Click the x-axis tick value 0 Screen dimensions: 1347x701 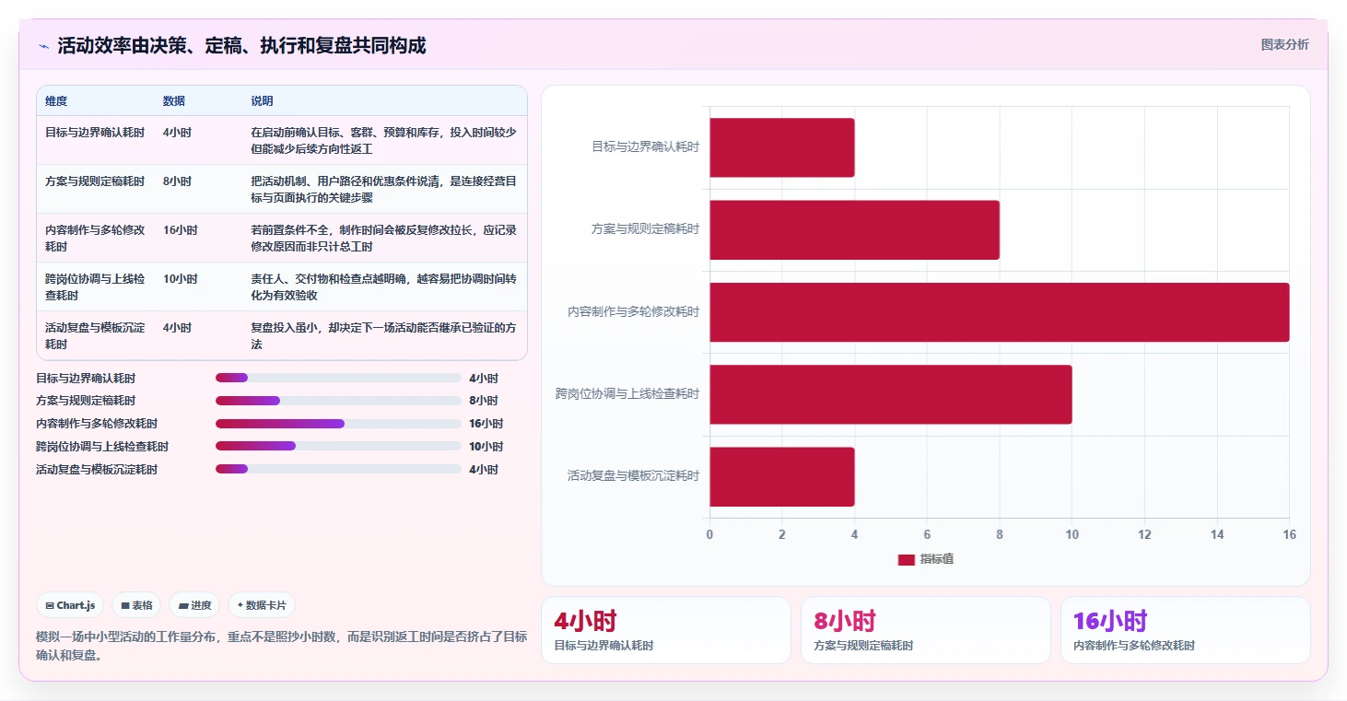tap(709, 535)
